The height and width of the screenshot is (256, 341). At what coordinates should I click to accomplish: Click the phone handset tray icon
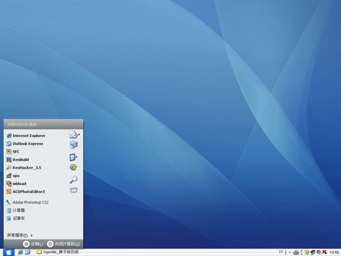pyautogui.click(x=302, y=252)
